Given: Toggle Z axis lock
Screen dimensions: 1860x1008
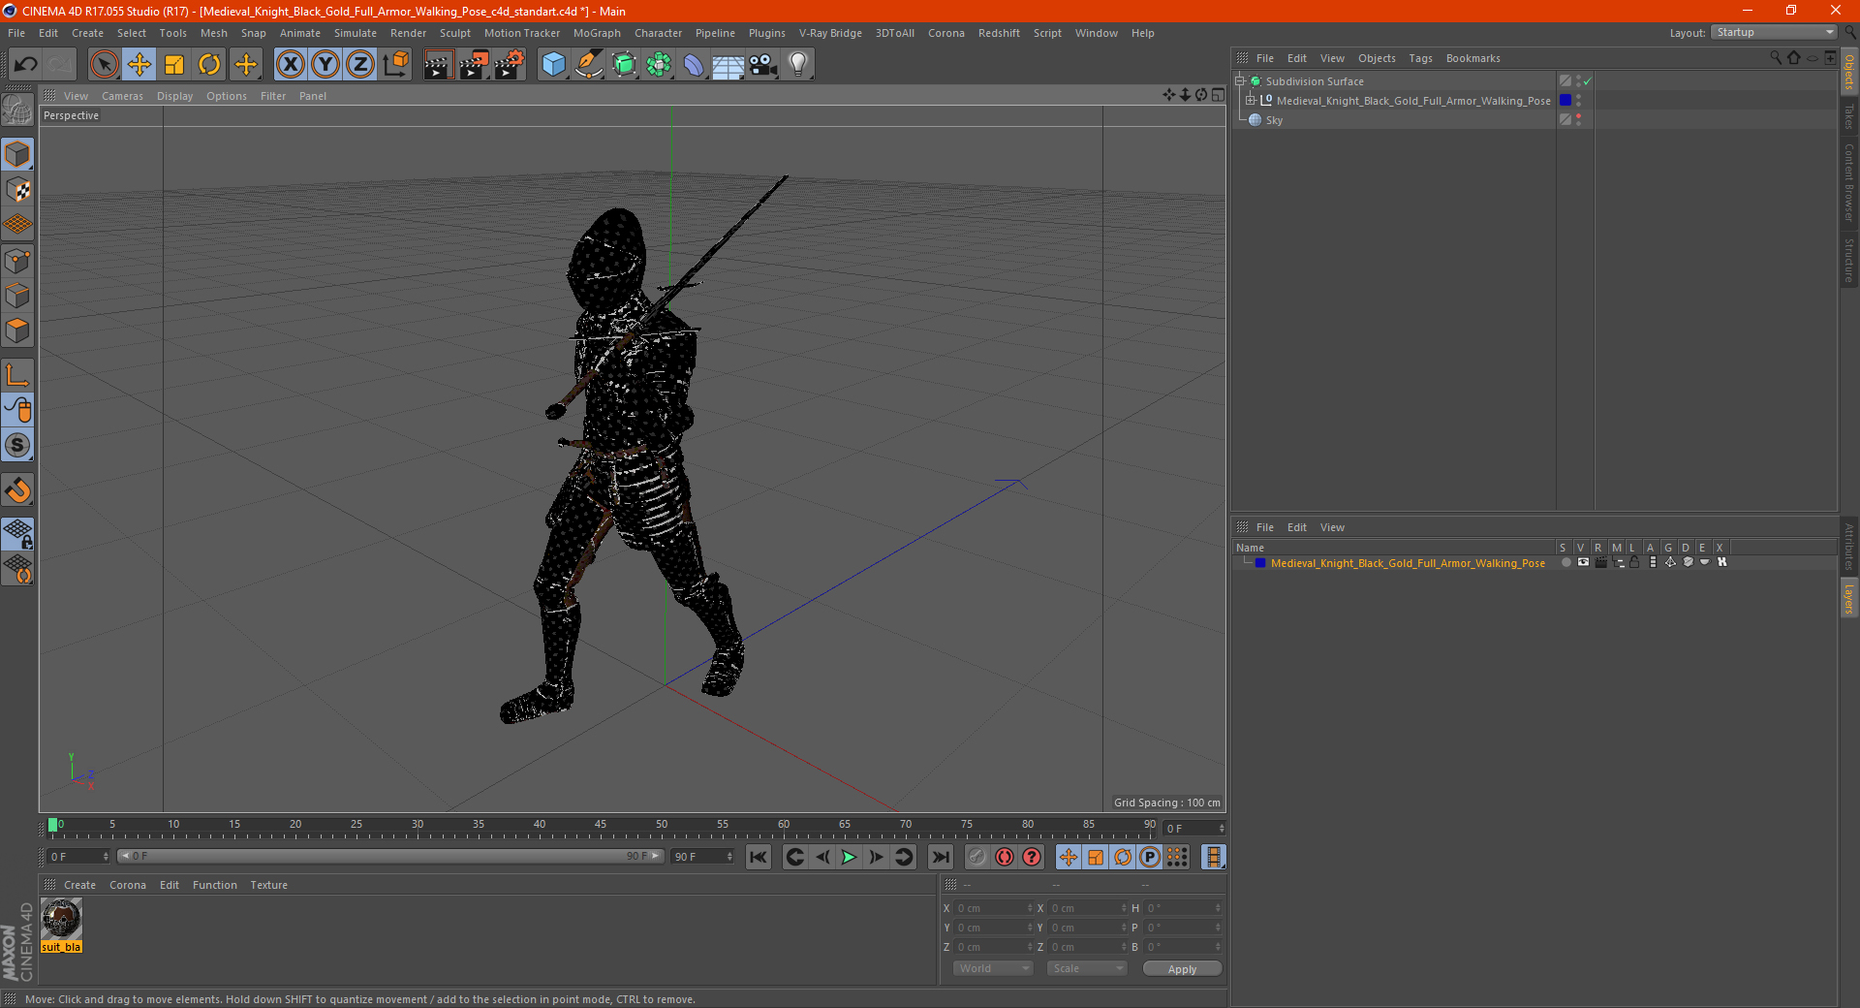Looking at the screenshot, I should [x=360, y=65].
